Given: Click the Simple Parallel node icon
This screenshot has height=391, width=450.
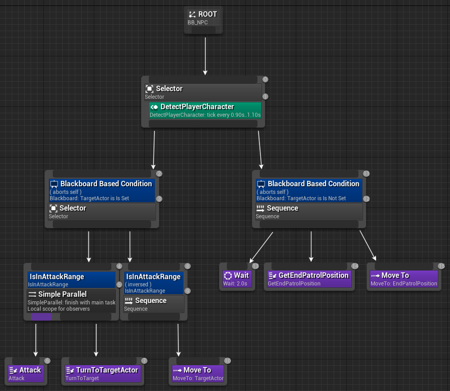Looking at the screenshot, I should click(32, 294).
